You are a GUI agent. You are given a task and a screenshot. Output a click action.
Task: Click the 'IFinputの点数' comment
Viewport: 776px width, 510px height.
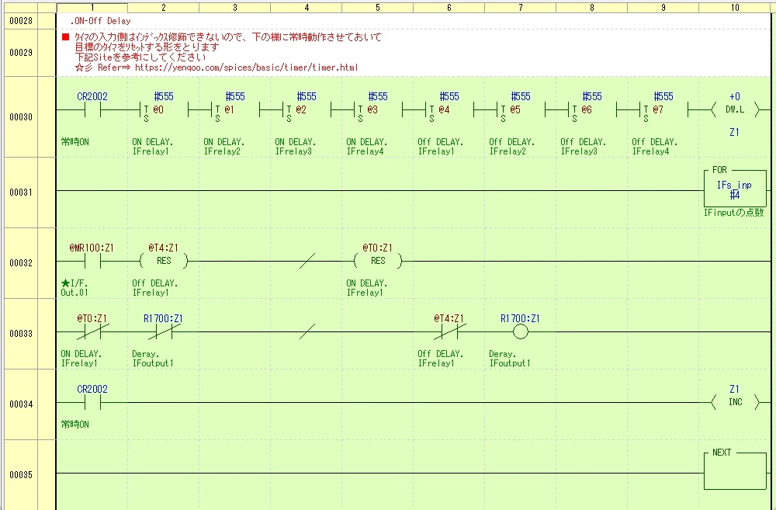pyautogui.click(x=733, y=213)
